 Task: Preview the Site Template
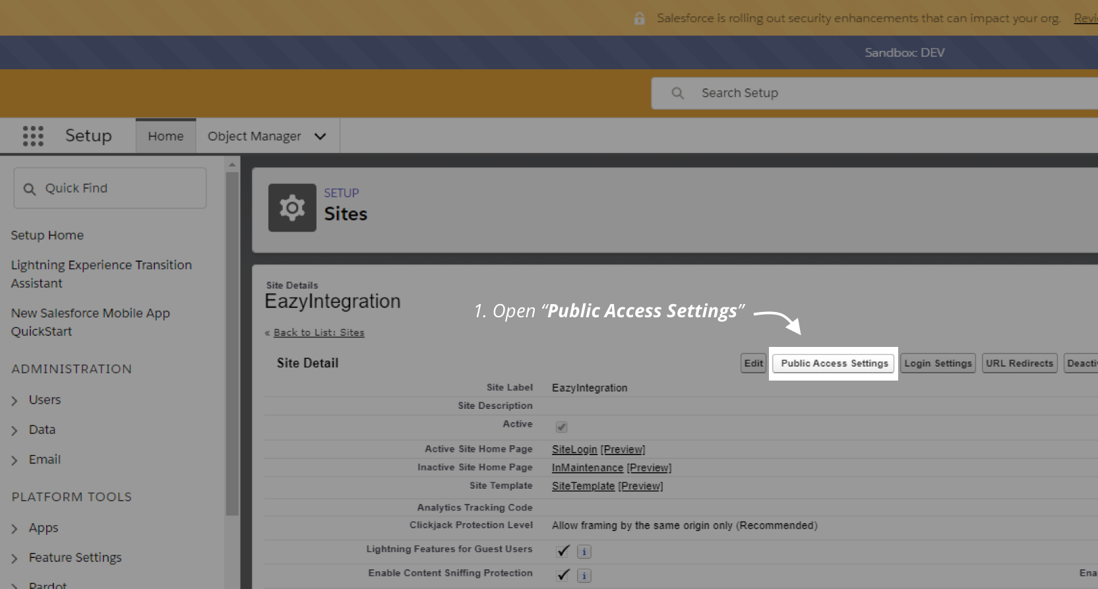pos(640,486)
